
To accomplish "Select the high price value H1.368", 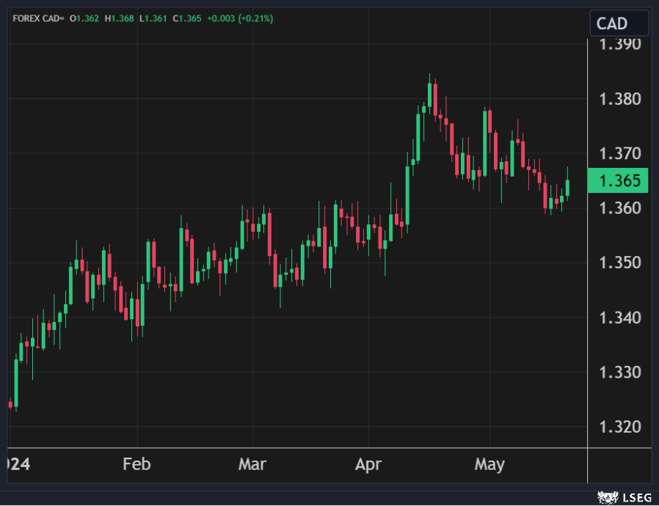I will tap(119, 18).
